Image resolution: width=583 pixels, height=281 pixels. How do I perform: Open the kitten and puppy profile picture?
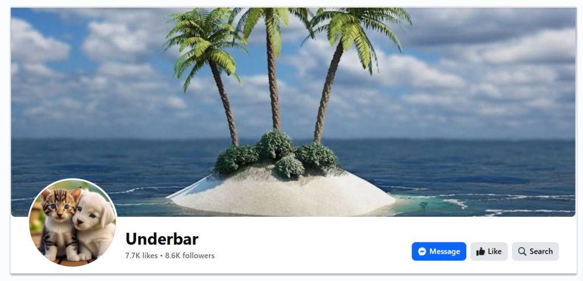73,223
